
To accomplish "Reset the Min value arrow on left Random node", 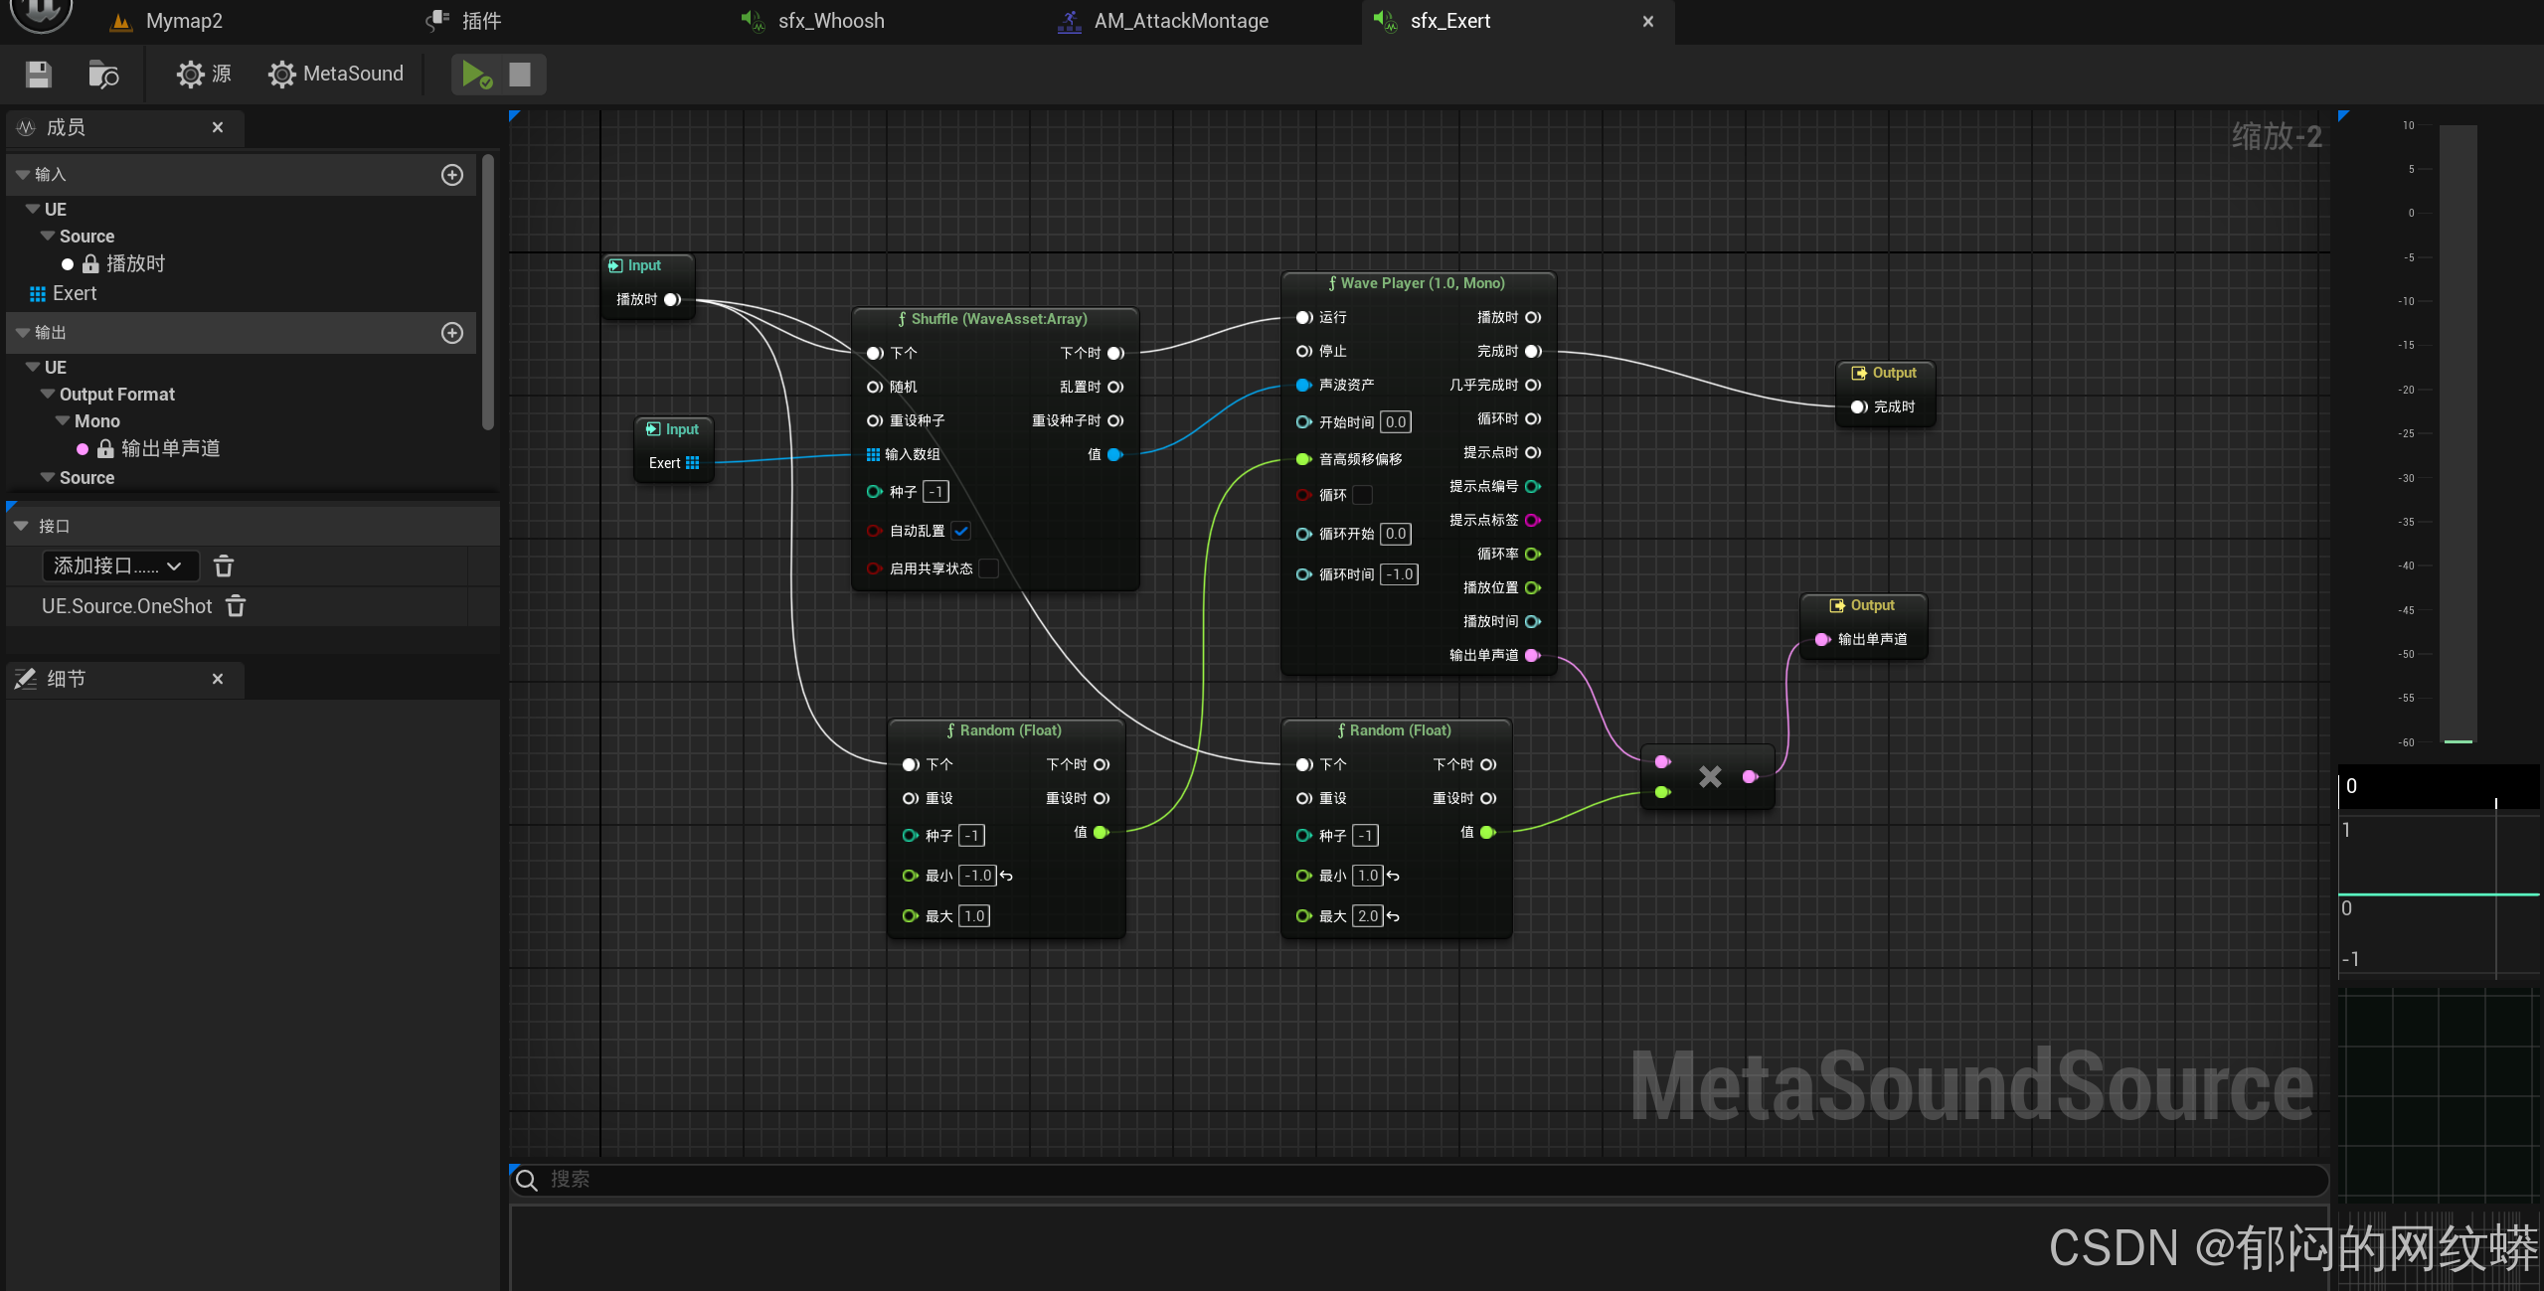I will [x=1006, y=876].
